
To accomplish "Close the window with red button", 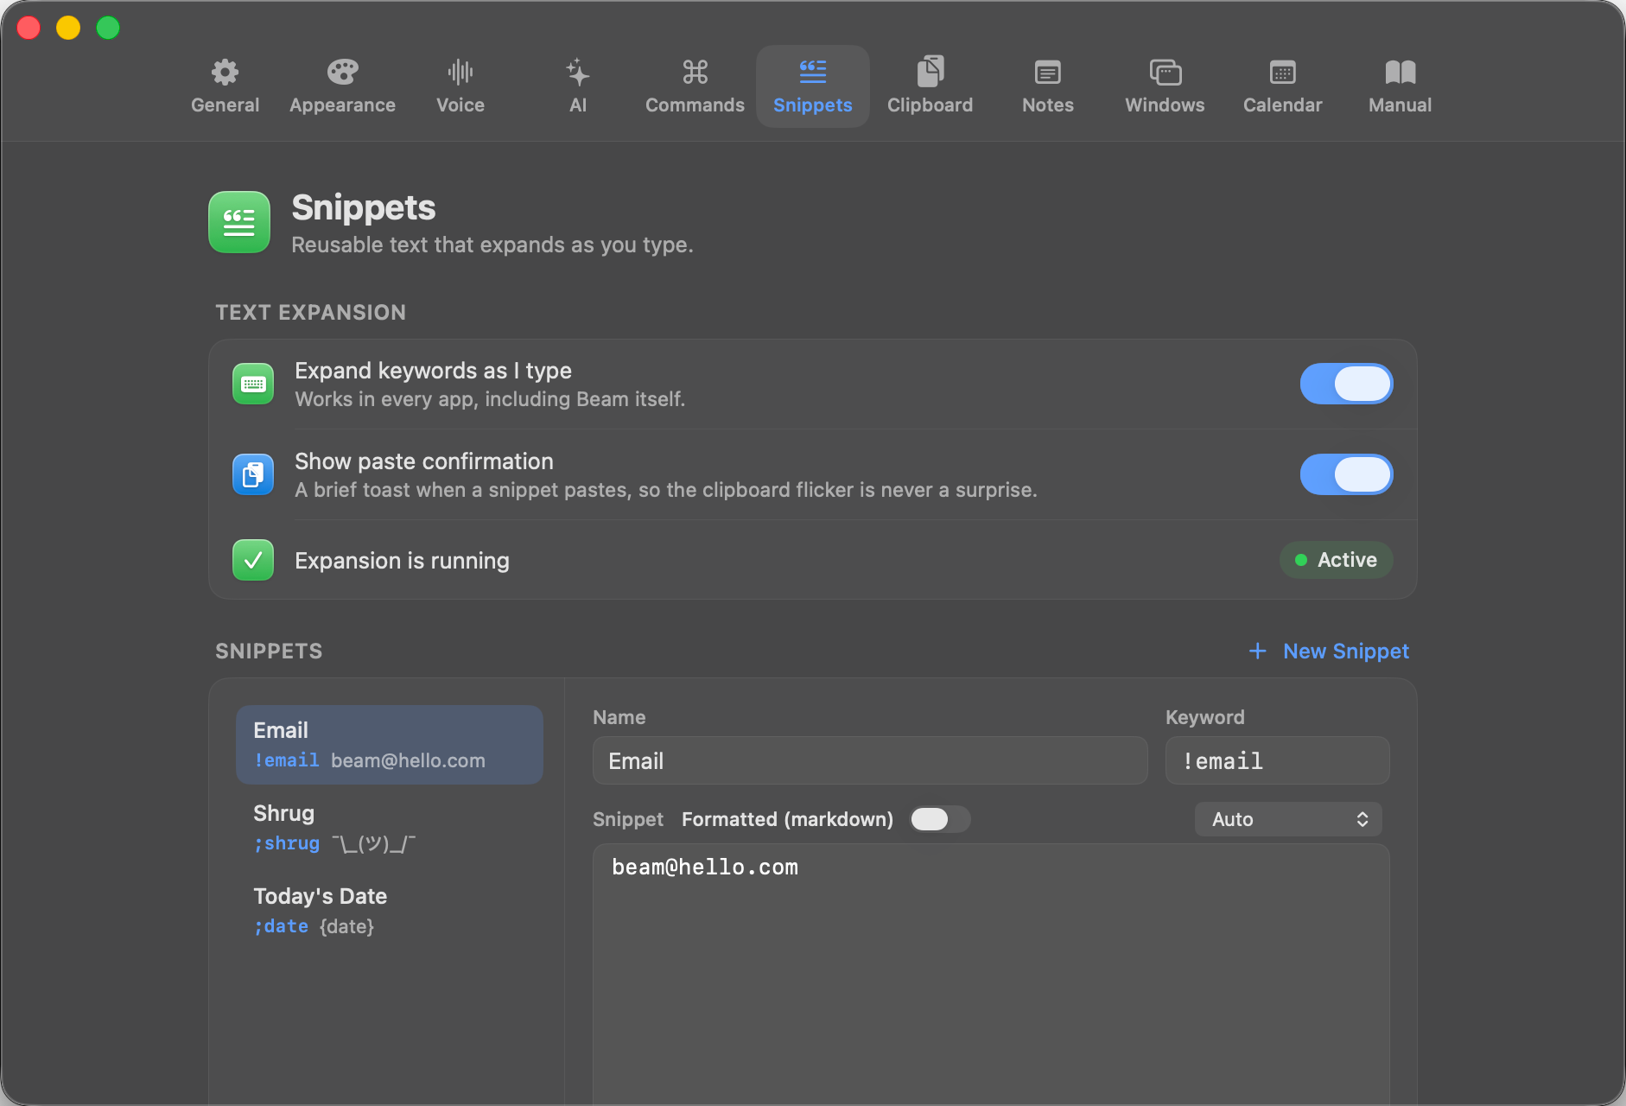I will point(29,28).
